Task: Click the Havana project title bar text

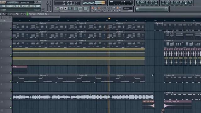Action: point(18,3)
